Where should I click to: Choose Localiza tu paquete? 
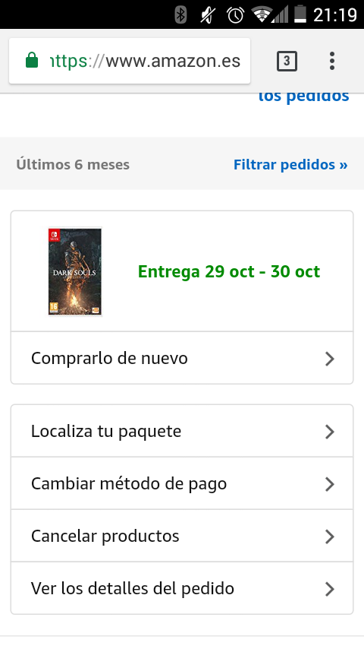(x=182, y=431)
